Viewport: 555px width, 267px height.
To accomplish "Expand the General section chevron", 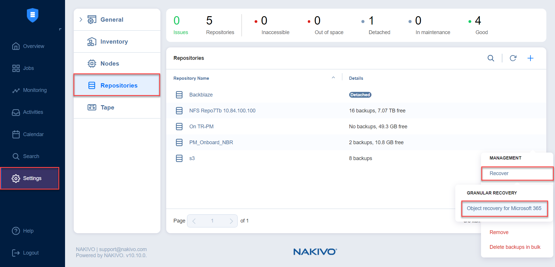I will pyautogui.click(x=81, y=20).
